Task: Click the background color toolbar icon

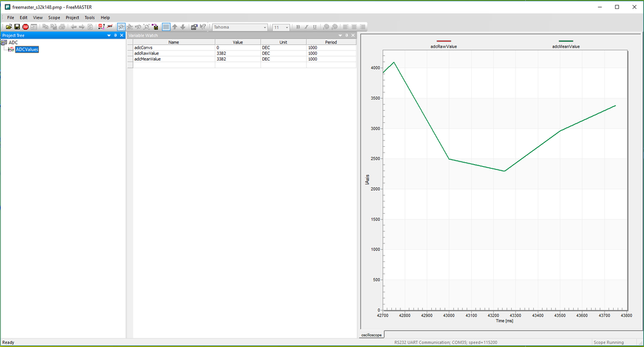Action: coord(335,27)
